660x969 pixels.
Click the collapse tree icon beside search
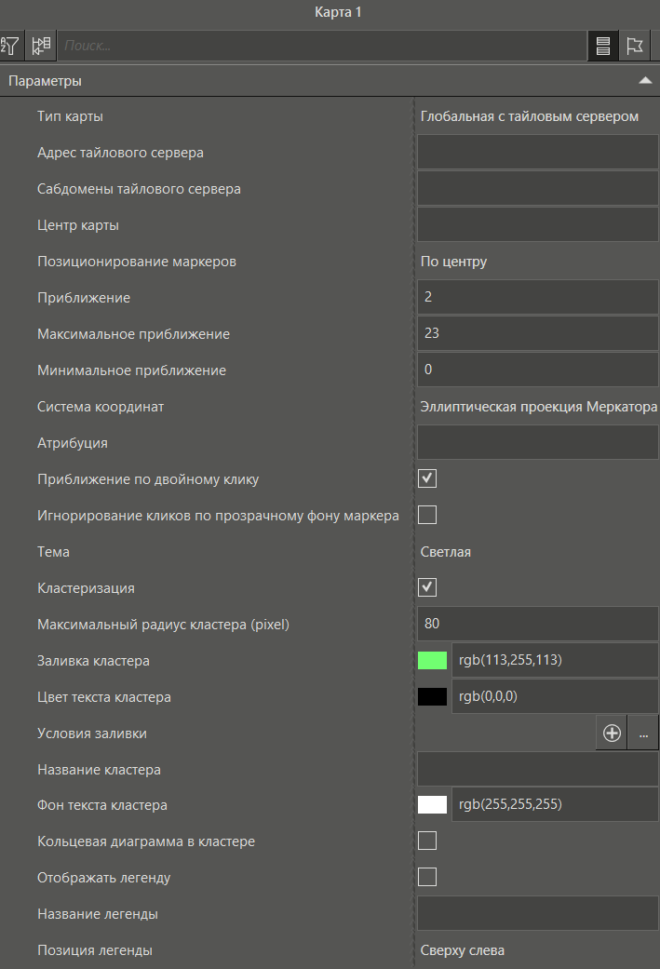(x=41, y=45)
